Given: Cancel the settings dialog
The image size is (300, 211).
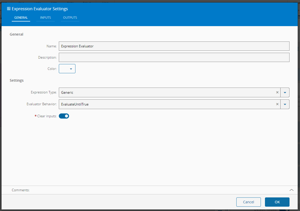Looking at the screenshot, I should [x=248, y=202].
